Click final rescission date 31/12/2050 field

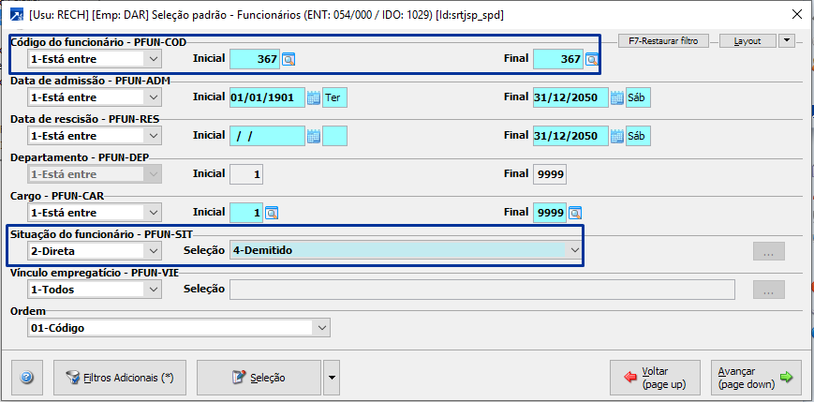(x=570, y=136)
